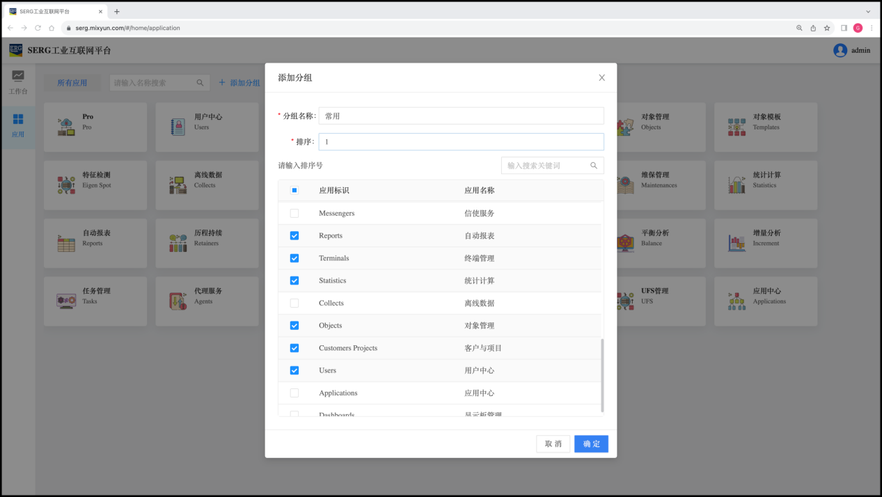The image size is (882, 497).
Task: Open the 用户中心 Users app icon
Action: (178, 127)
